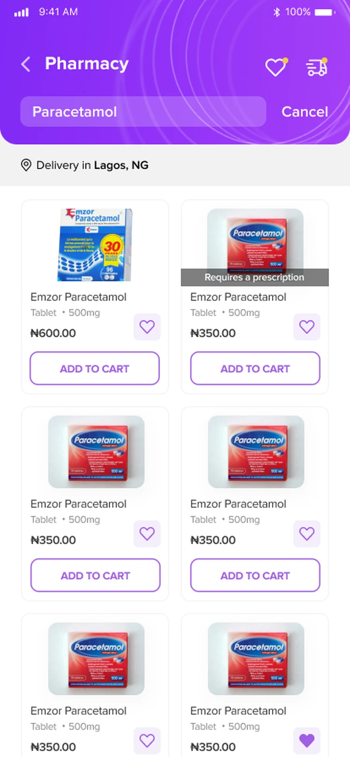Tap the location pin icon
This screenshot has height=757, width=350.
[26, 165]
